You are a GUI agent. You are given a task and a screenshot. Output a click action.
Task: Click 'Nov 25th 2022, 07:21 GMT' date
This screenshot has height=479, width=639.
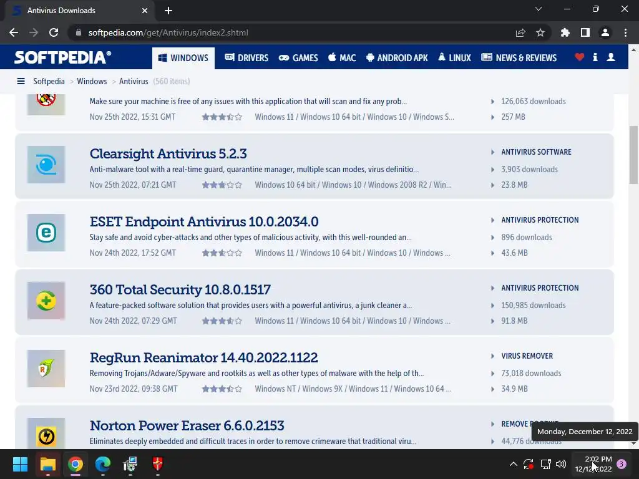(x=133, y=185)
